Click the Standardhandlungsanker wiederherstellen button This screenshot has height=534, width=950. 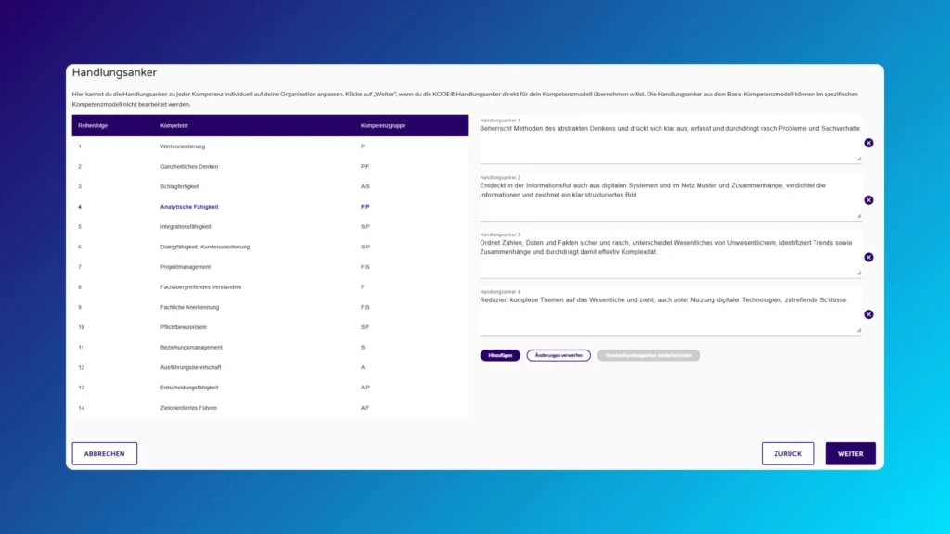click(x=648, y=355)
